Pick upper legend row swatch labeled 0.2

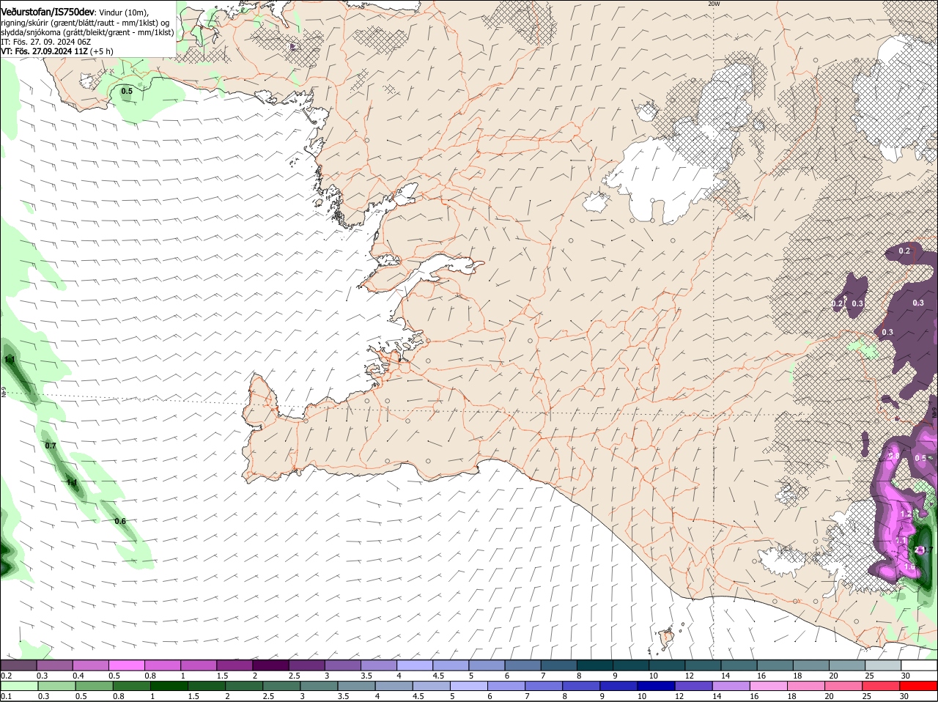18,665
